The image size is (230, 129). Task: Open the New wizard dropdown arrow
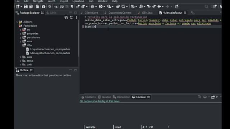(x=21, y=6)
